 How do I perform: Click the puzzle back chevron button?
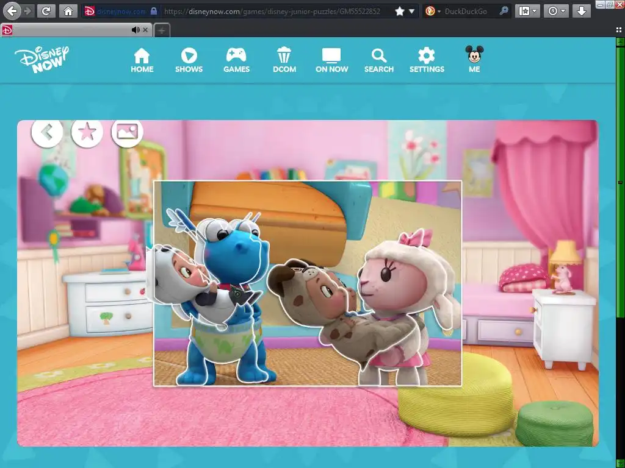point(47,132)
